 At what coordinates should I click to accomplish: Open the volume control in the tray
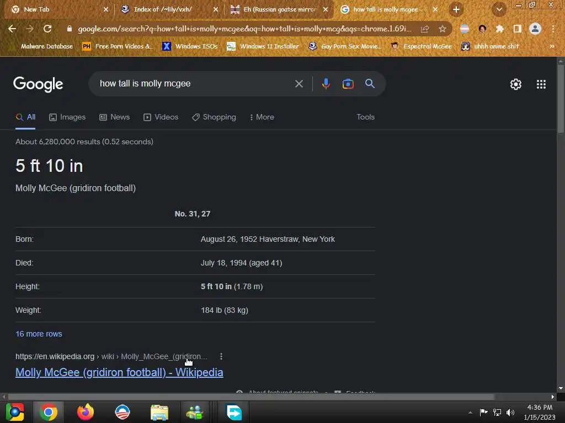pos(510,413)
